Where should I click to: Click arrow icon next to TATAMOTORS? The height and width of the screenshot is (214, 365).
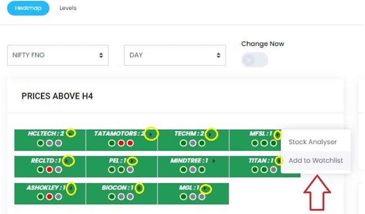pyautogui.click(x=151, y=134)
